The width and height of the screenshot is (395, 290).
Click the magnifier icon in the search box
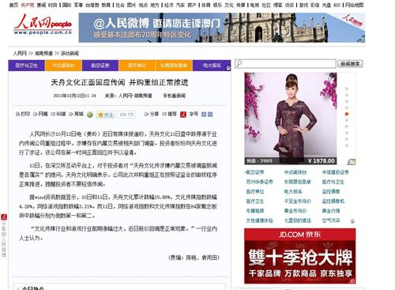coord(239,63)
